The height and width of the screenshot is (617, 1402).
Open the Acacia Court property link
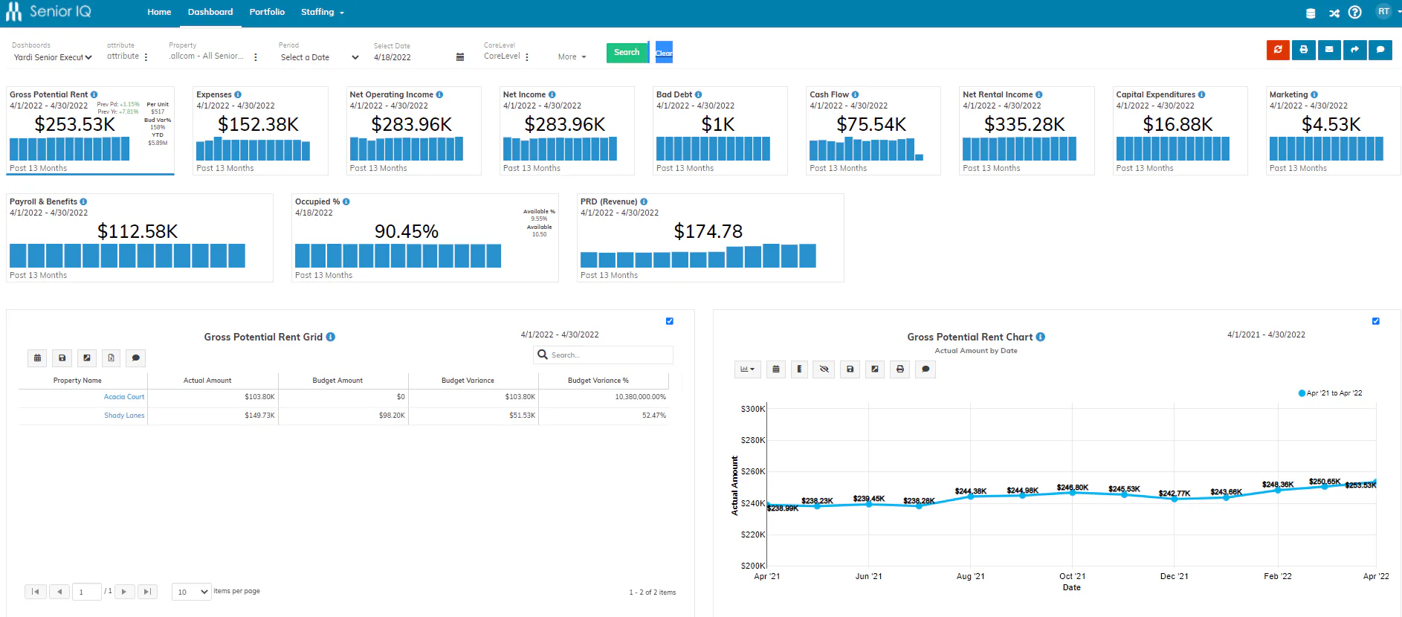[x=124, y=397]
